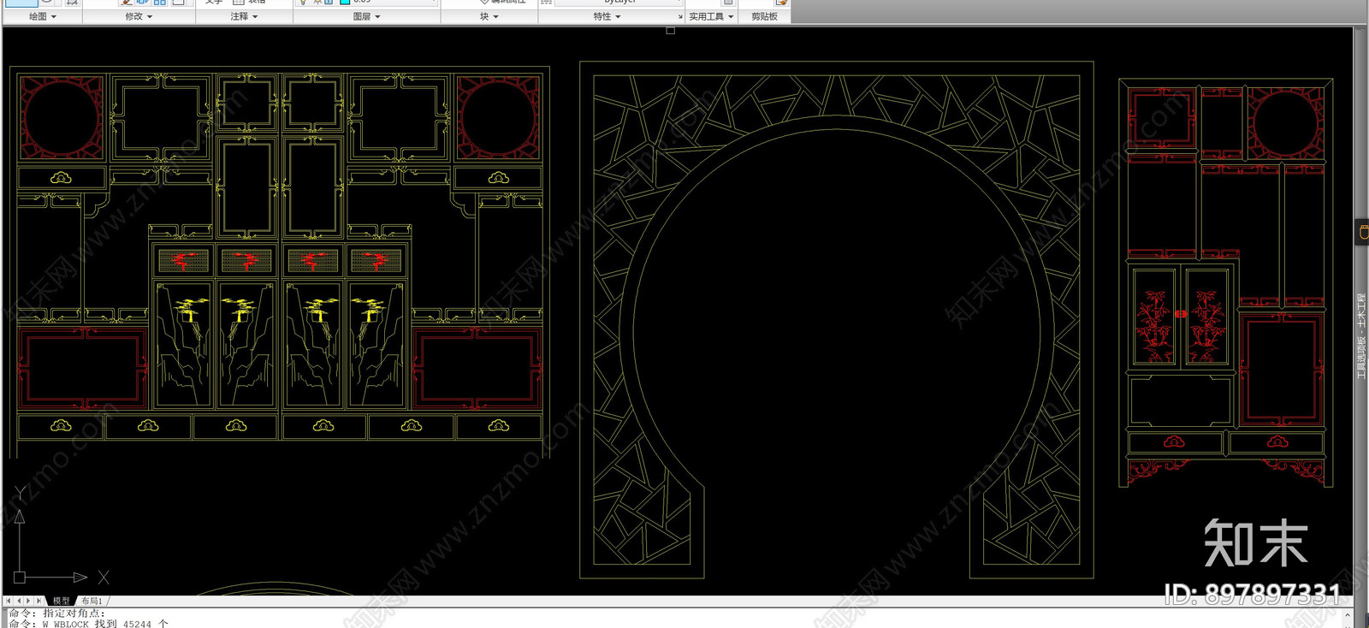The image size is (1369, 628).
Task: Click the command history line '指定对角点:'
Action: (74, 613)
